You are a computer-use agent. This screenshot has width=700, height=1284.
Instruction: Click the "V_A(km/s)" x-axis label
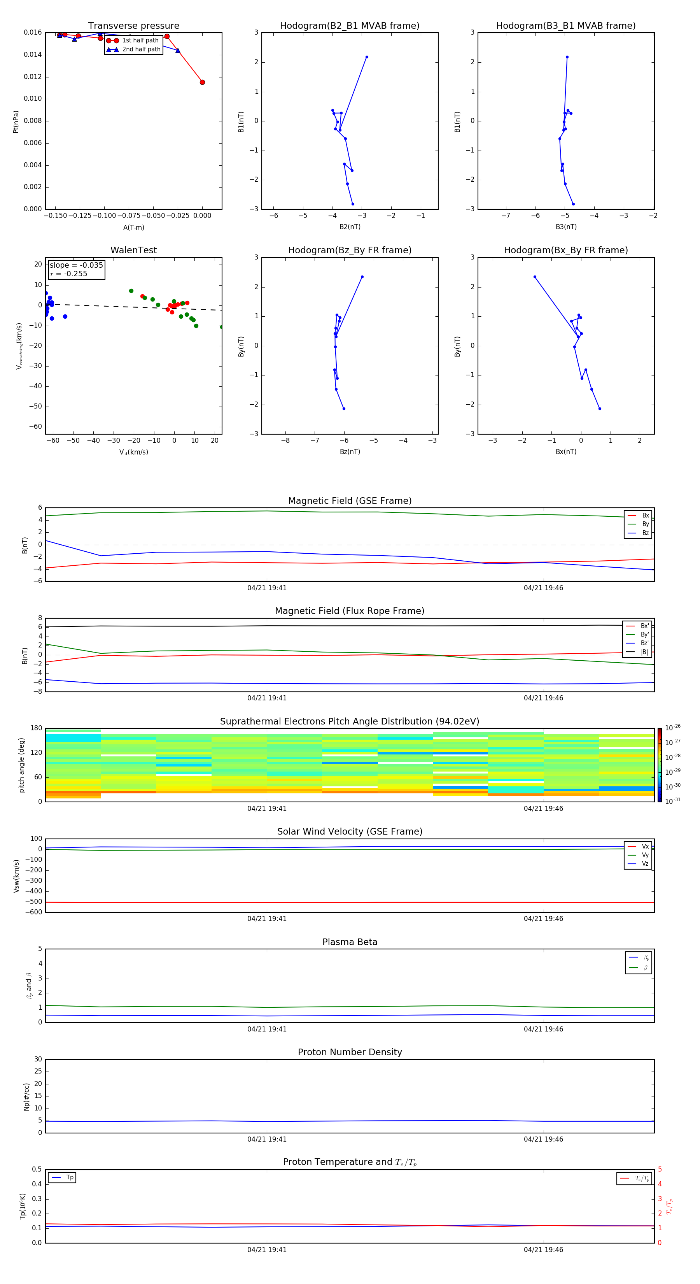(x=133, y=452)
